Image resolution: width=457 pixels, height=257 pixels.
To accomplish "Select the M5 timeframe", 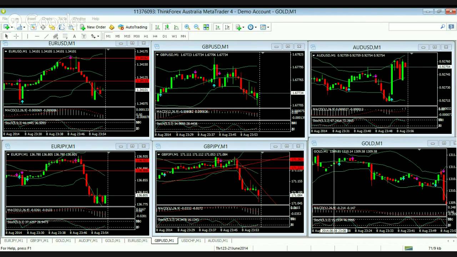I will click(x=117, y=36).
